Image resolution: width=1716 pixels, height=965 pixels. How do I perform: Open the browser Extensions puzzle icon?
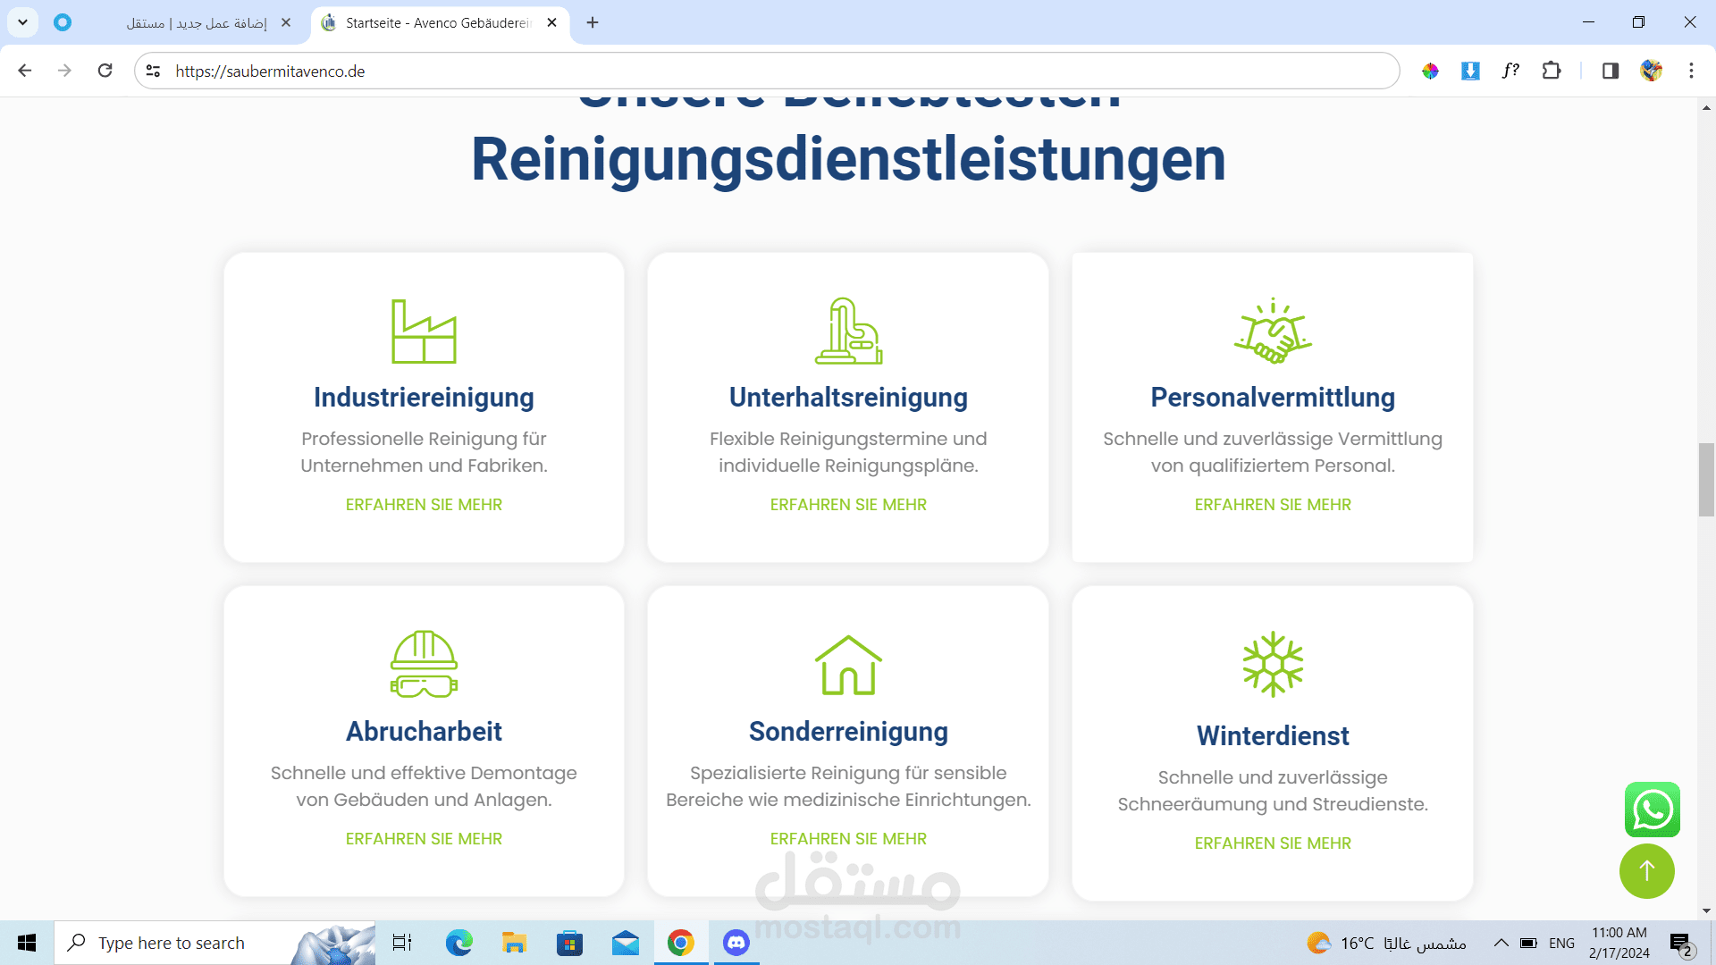1552,71
